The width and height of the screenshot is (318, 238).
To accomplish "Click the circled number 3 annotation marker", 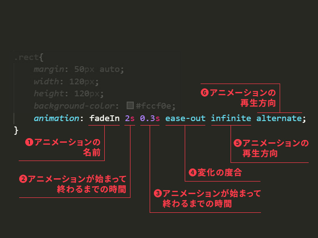I will (158, 193).
